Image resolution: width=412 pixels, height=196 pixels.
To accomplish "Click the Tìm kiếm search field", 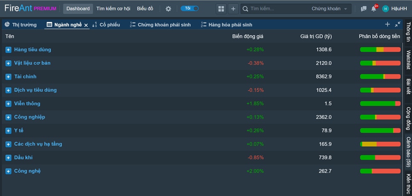I will click(x=277, y=9).
